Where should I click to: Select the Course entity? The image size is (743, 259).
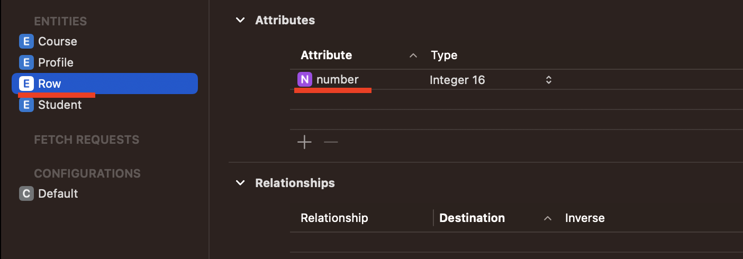(58, 41)
